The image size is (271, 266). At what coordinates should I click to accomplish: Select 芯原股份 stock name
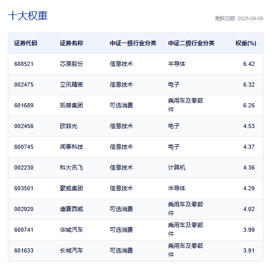pyautogui.click(x=72, y=64)
